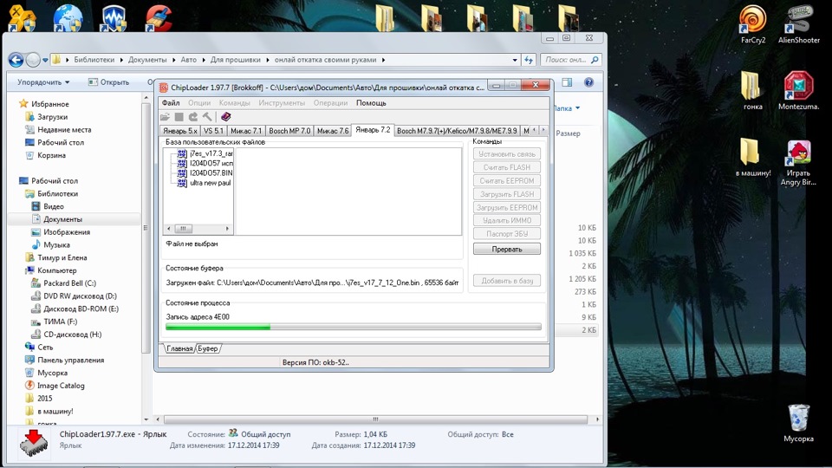Expand the Авто breadcrumb arrow in address bar

click(204, 60)
